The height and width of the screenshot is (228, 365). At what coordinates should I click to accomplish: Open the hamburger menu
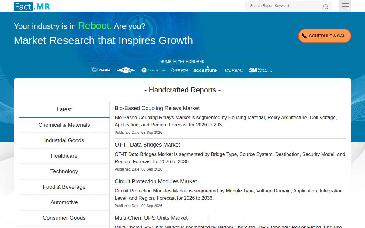click(x=345, y=6)
